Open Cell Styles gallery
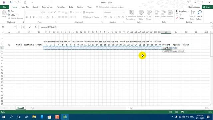The width and height of the screenshot is (213, 120). [x=149, y=15]
